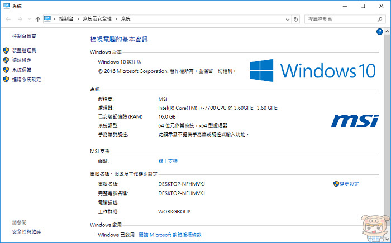391x243 pixels.
Task: Click the MSI logo image
Action: [x=355, y=121]
